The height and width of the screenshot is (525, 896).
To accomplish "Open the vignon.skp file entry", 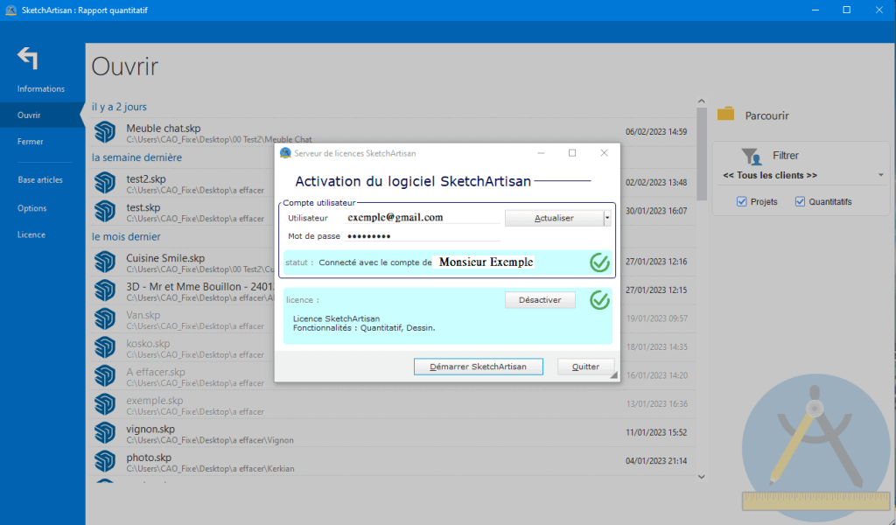I will pos(393,433).
